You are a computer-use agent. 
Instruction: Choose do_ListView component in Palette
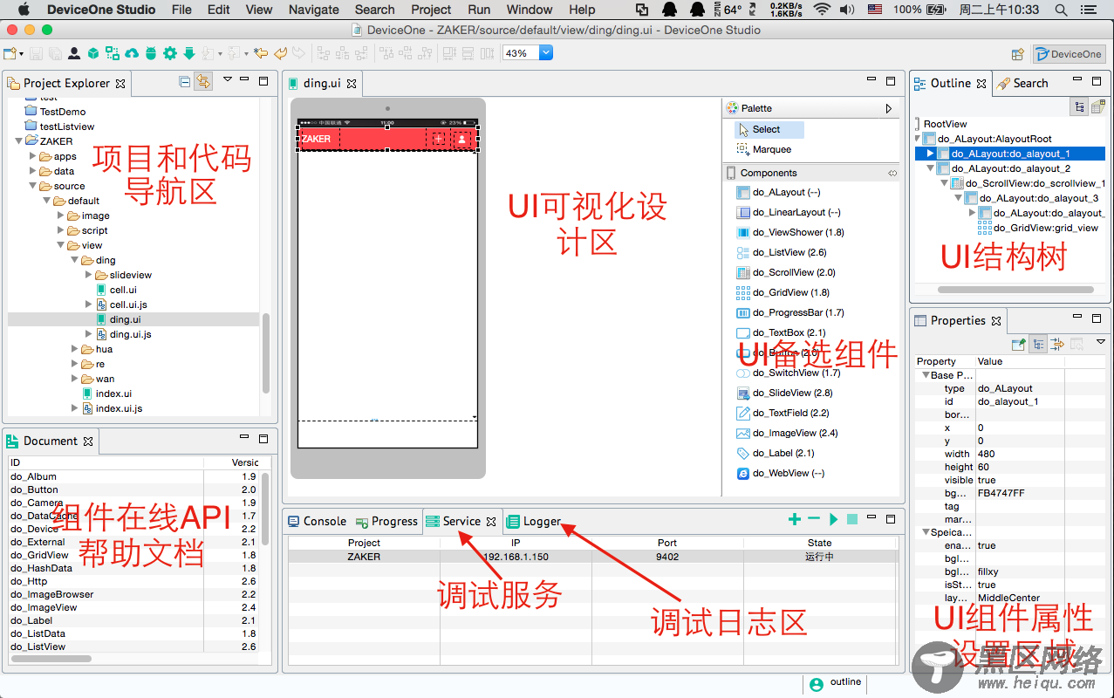[x=782, y=252]
